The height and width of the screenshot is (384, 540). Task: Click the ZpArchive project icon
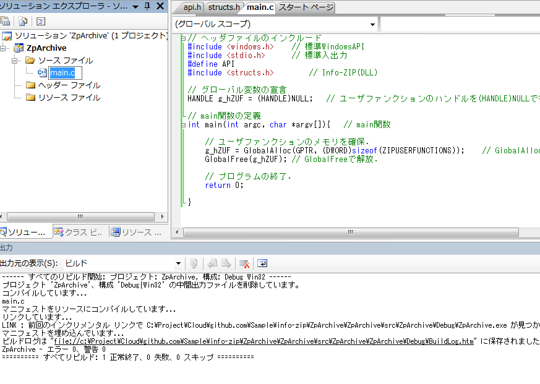tap(19, 48)
